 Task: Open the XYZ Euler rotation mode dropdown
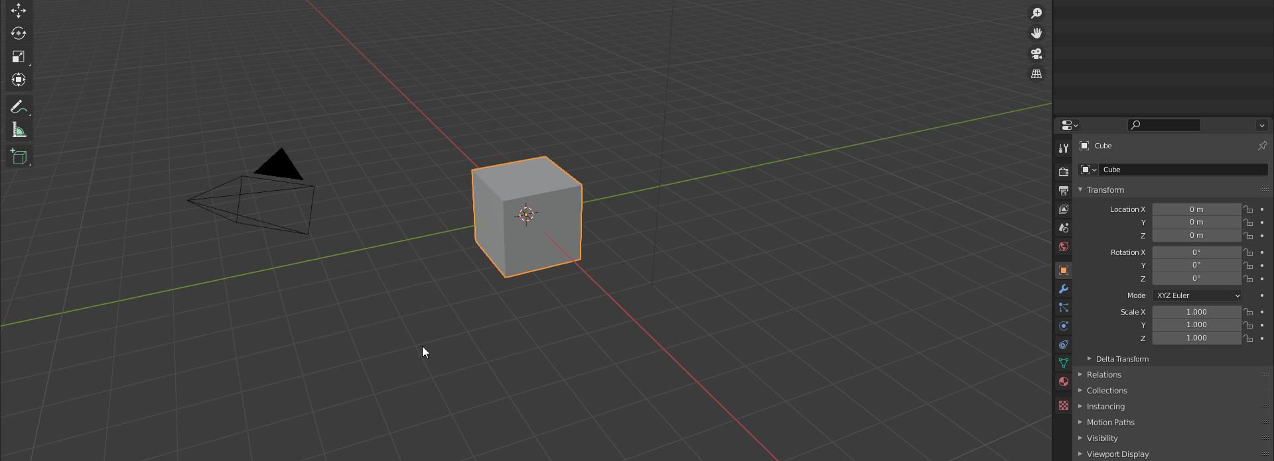click(x=1197, y=295)
